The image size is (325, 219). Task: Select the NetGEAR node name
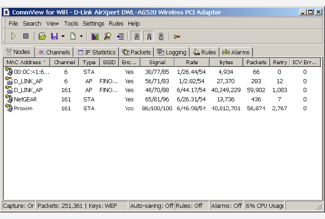25,100
